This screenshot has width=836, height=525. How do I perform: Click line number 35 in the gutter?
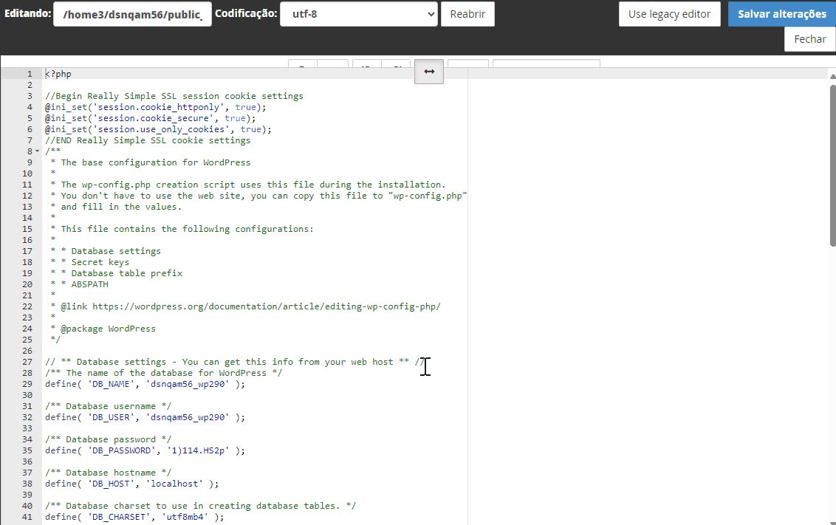[27, 451]
